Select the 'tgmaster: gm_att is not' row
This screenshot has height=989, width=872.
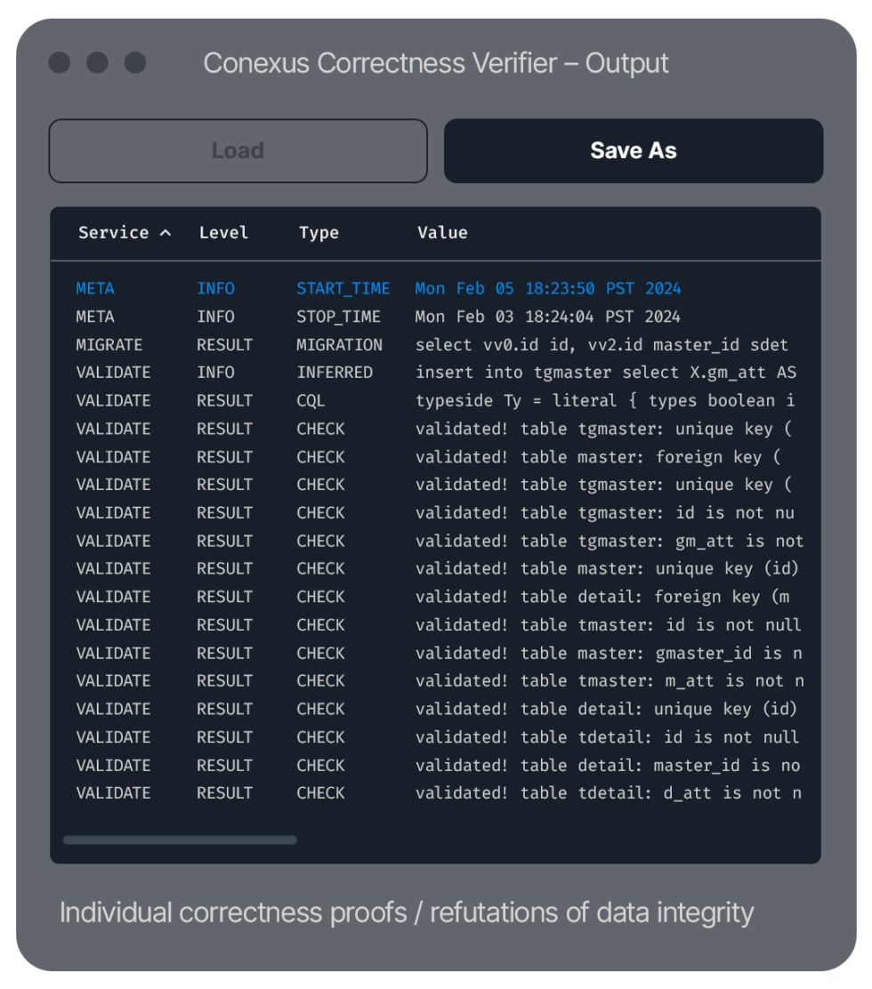[436, 541]
